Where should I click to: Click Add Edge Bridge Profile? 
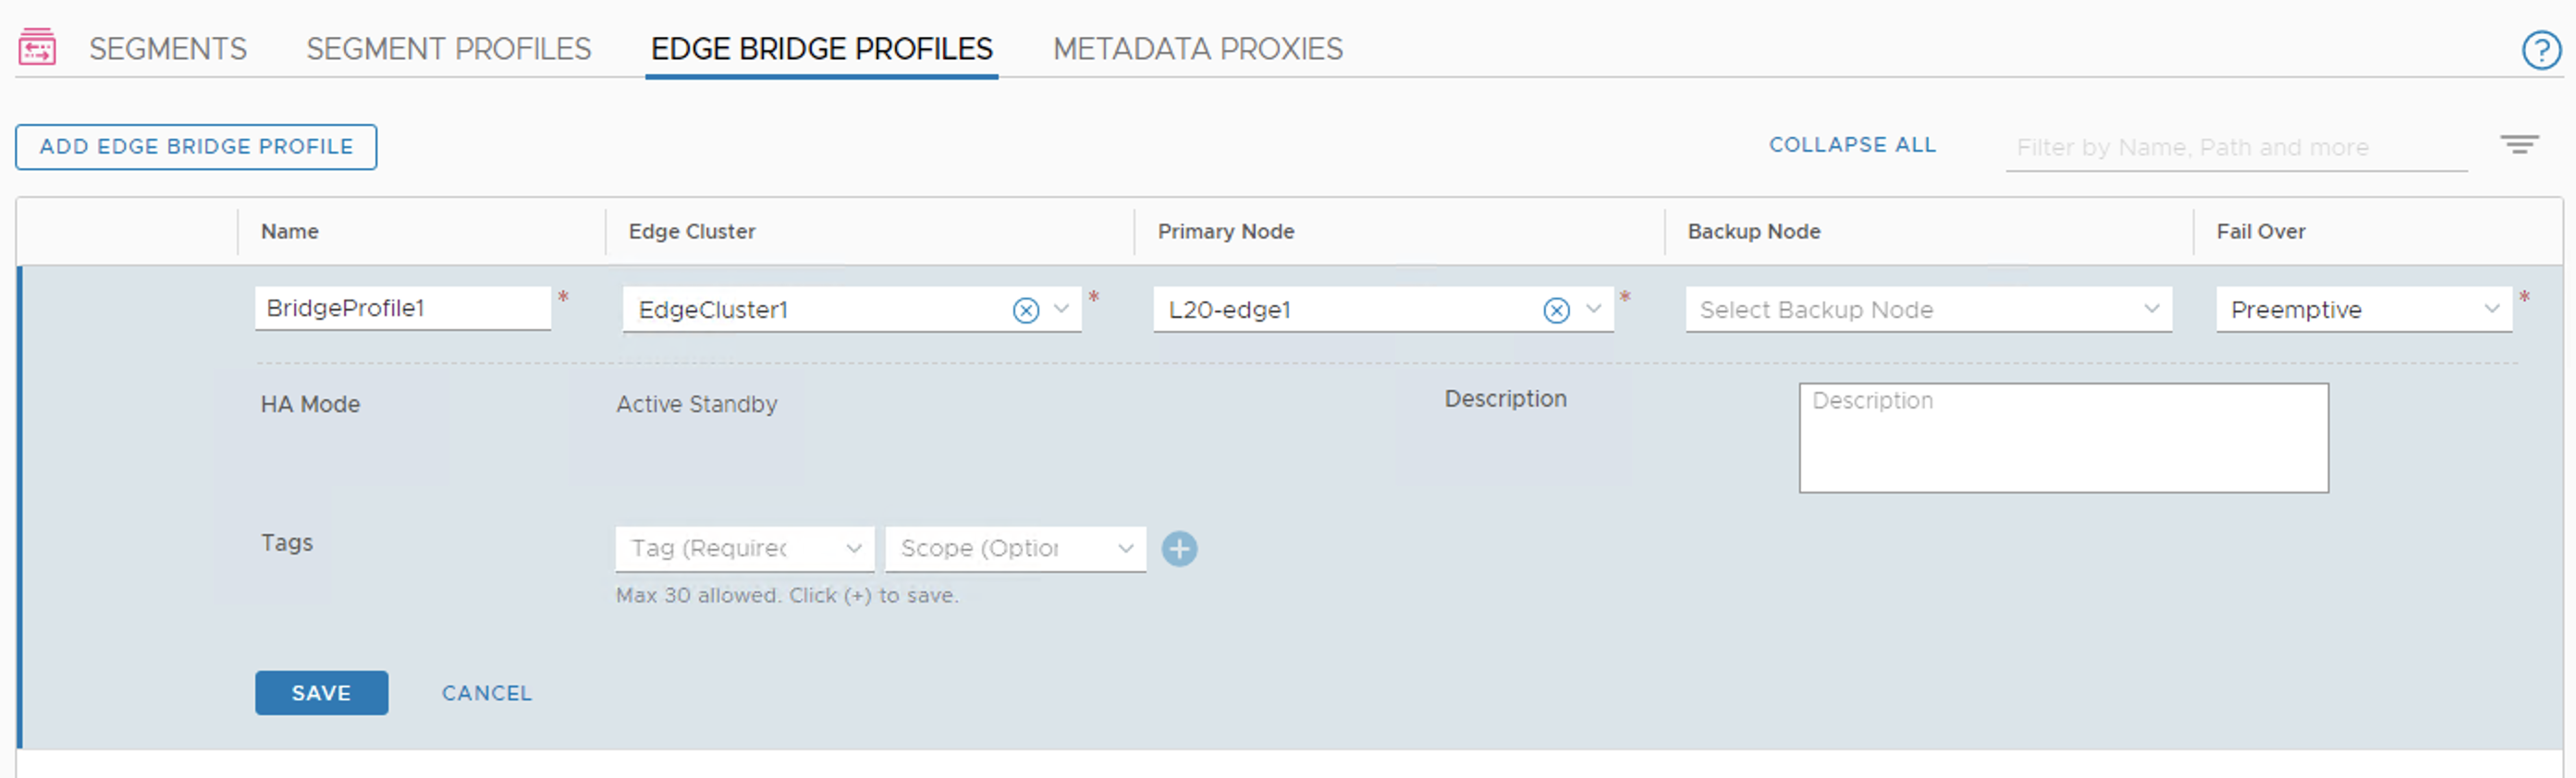196,146
